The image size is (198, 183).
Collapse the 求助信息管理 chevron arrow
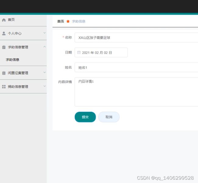point(44,47)
